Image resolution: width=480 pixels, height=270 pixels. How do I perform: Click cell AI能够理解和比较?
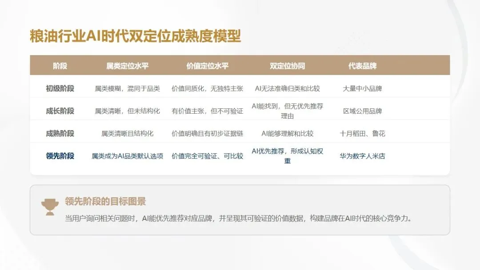click(x=288, y=133)
